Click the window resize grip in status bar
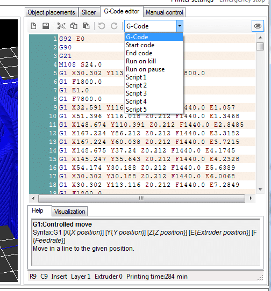Screen dimensions: 271x291 [x=260, y=278]
